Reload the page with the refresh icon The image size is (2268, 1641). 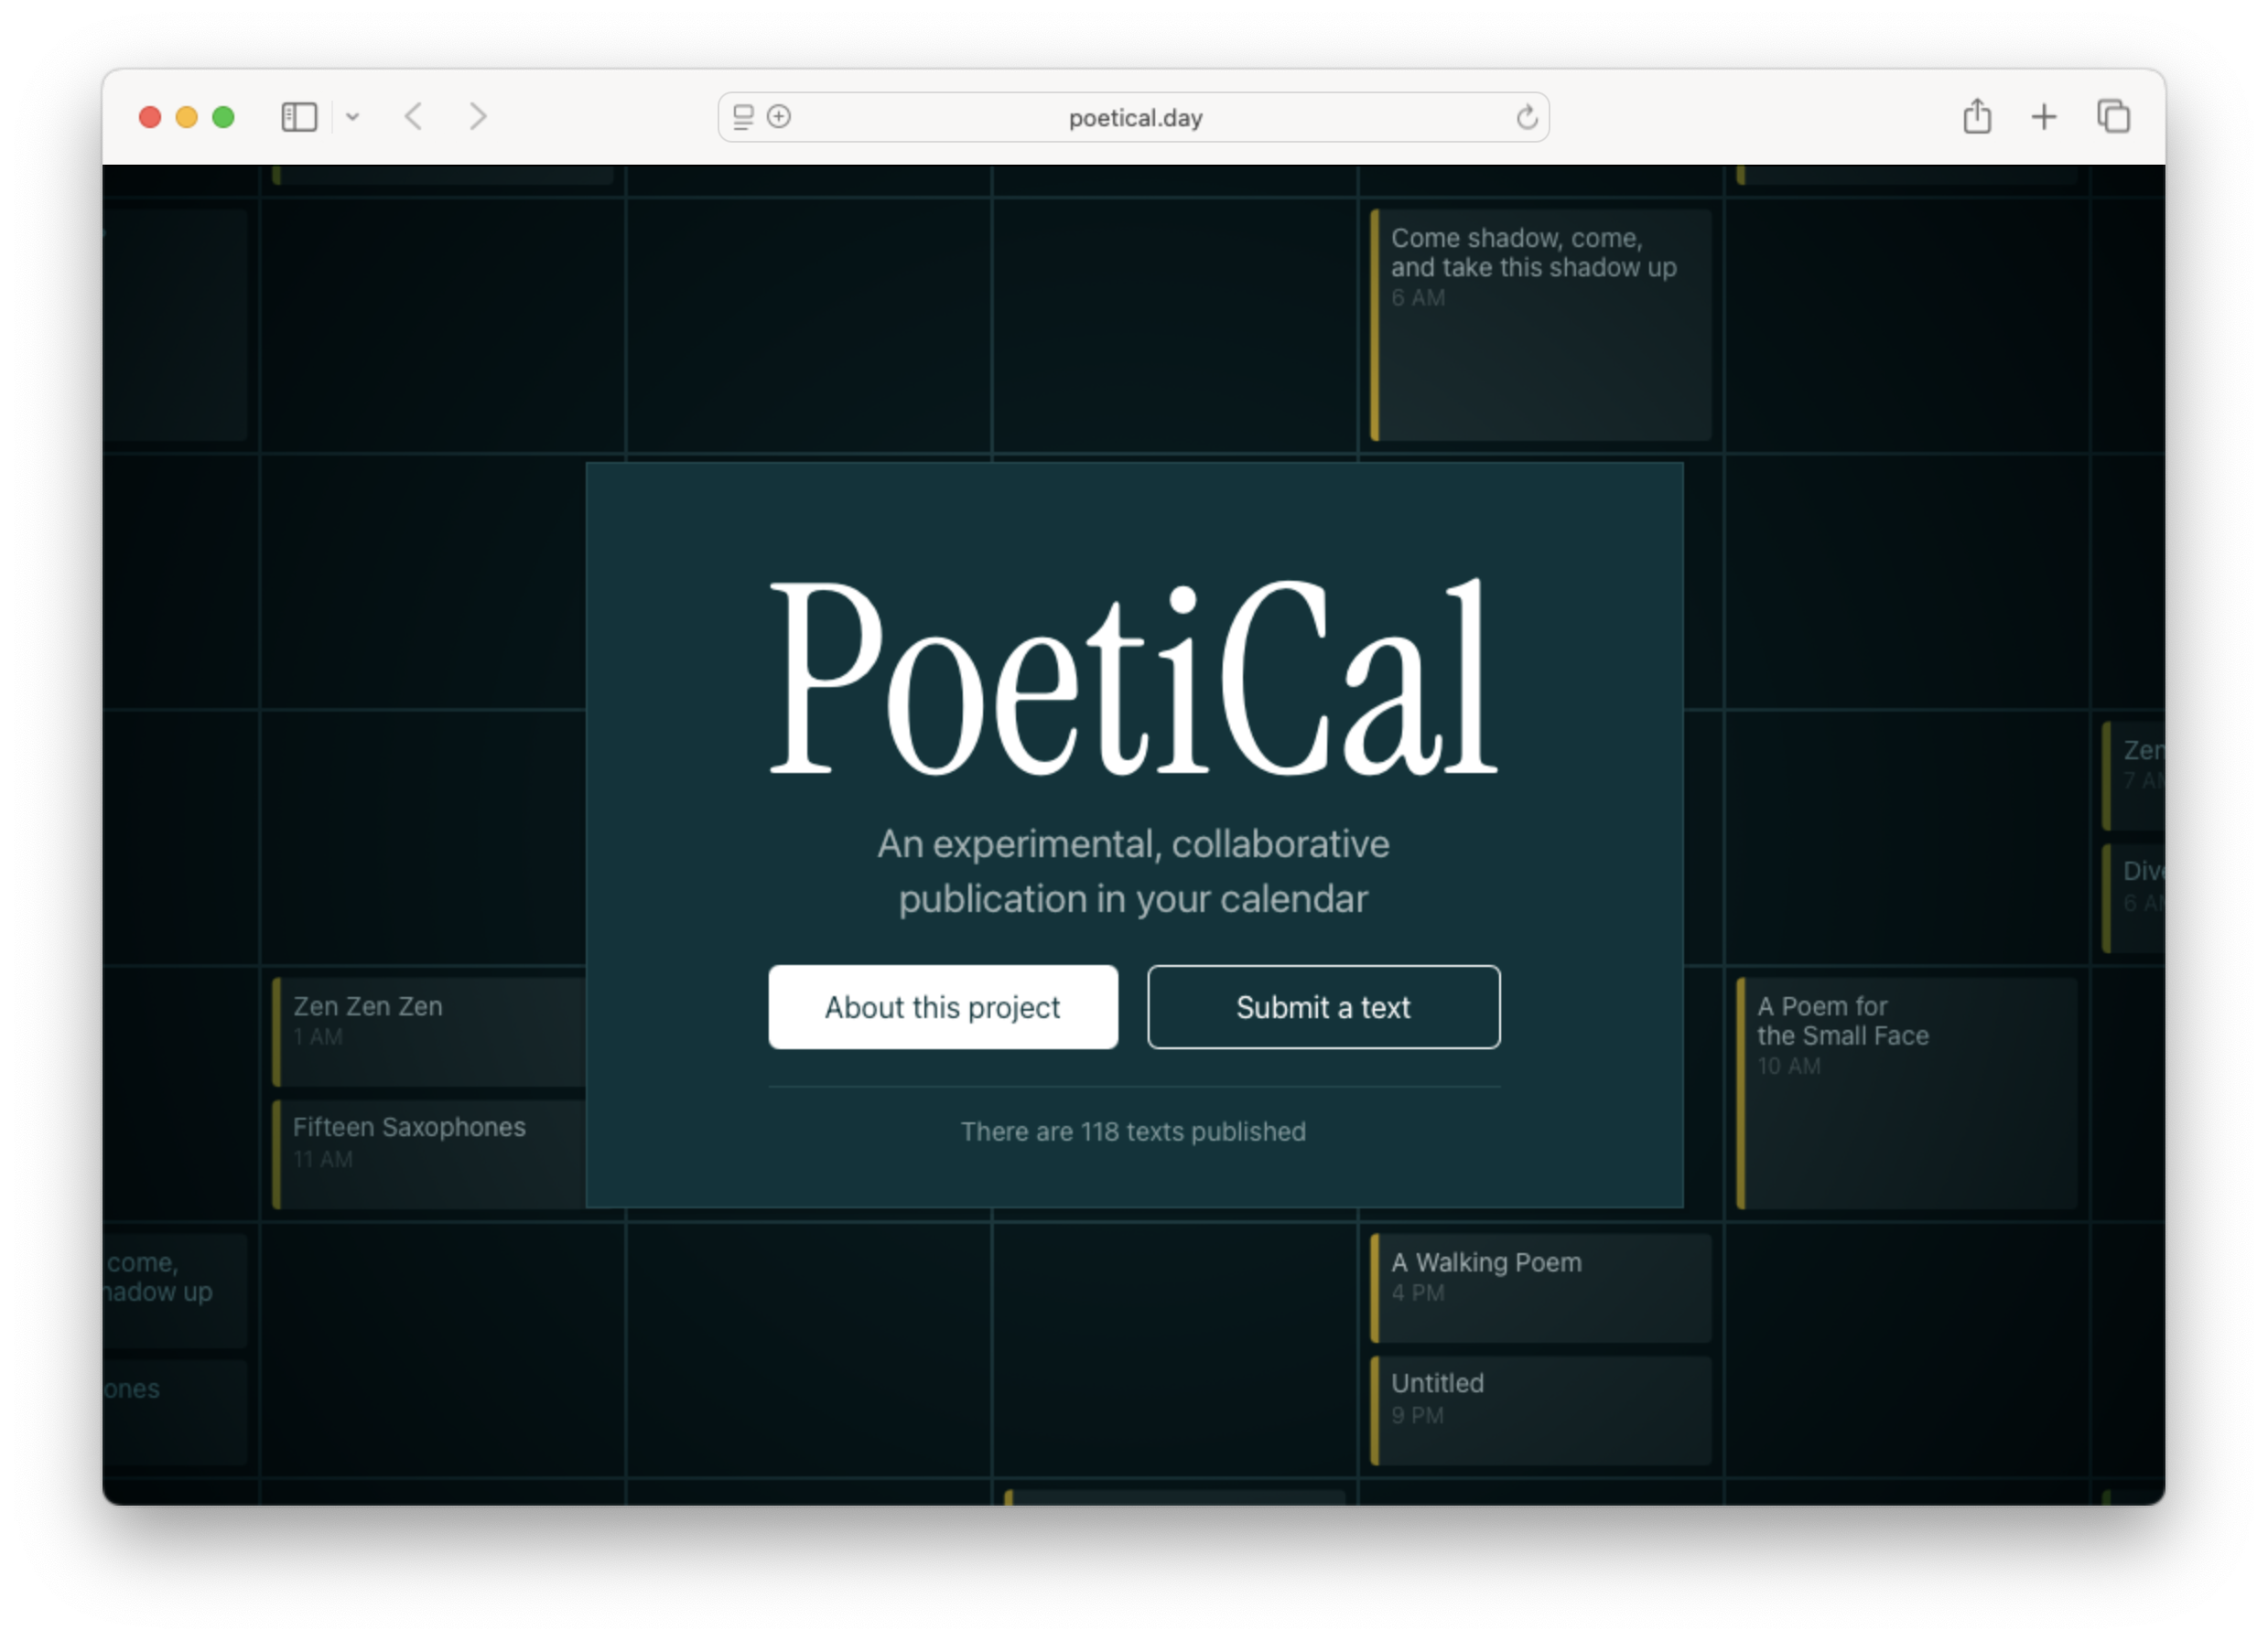tap(1526, 118)
